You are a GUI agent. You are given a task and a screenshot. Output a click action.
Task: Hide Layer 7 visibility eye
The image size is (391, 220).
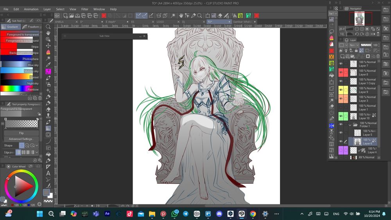pyautogui.click(x=341, y=64)
